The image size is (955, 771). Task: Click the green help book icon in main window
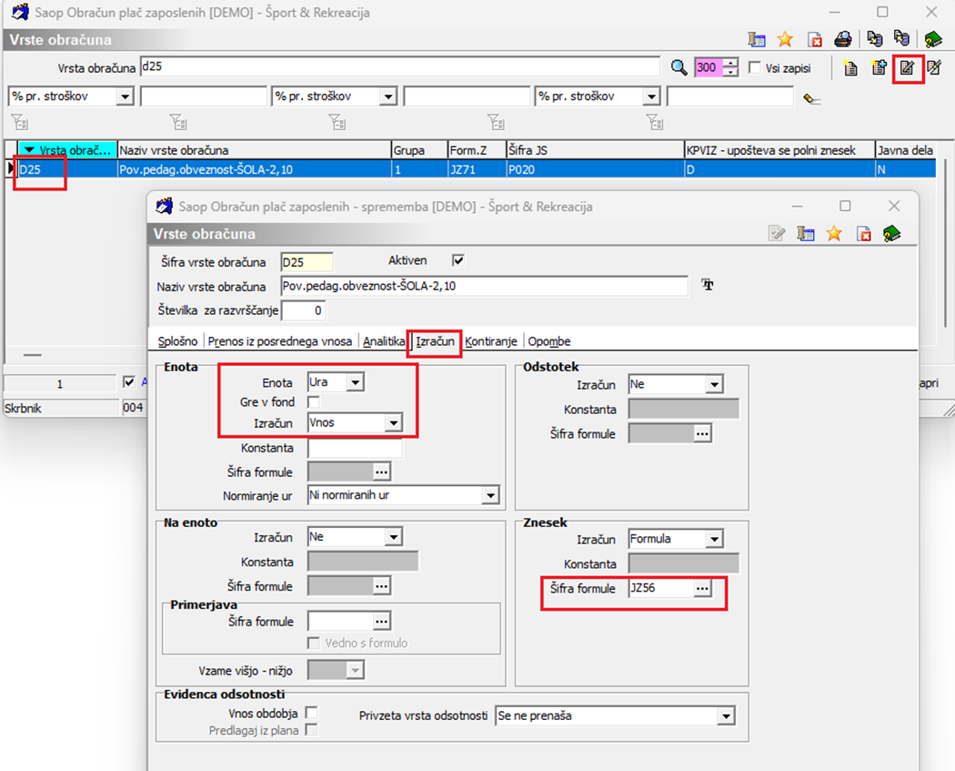coord(932,39)
